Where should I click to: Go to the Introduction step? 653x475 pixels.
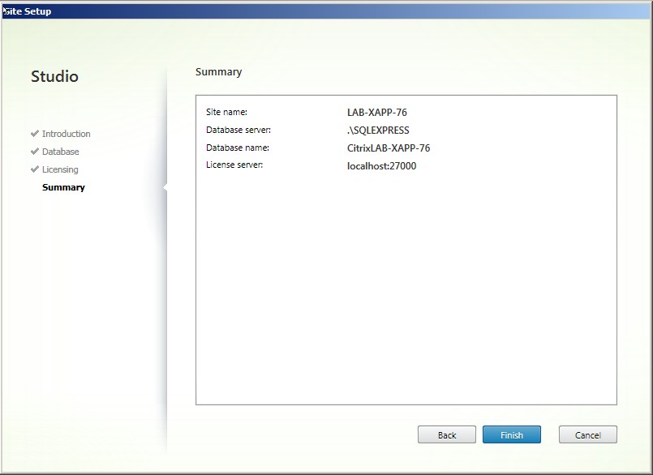click(66, 134)
